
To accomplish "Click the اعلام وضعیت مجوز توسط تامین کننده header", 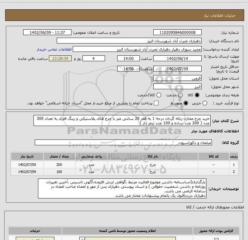I will [x=127, y=231].
